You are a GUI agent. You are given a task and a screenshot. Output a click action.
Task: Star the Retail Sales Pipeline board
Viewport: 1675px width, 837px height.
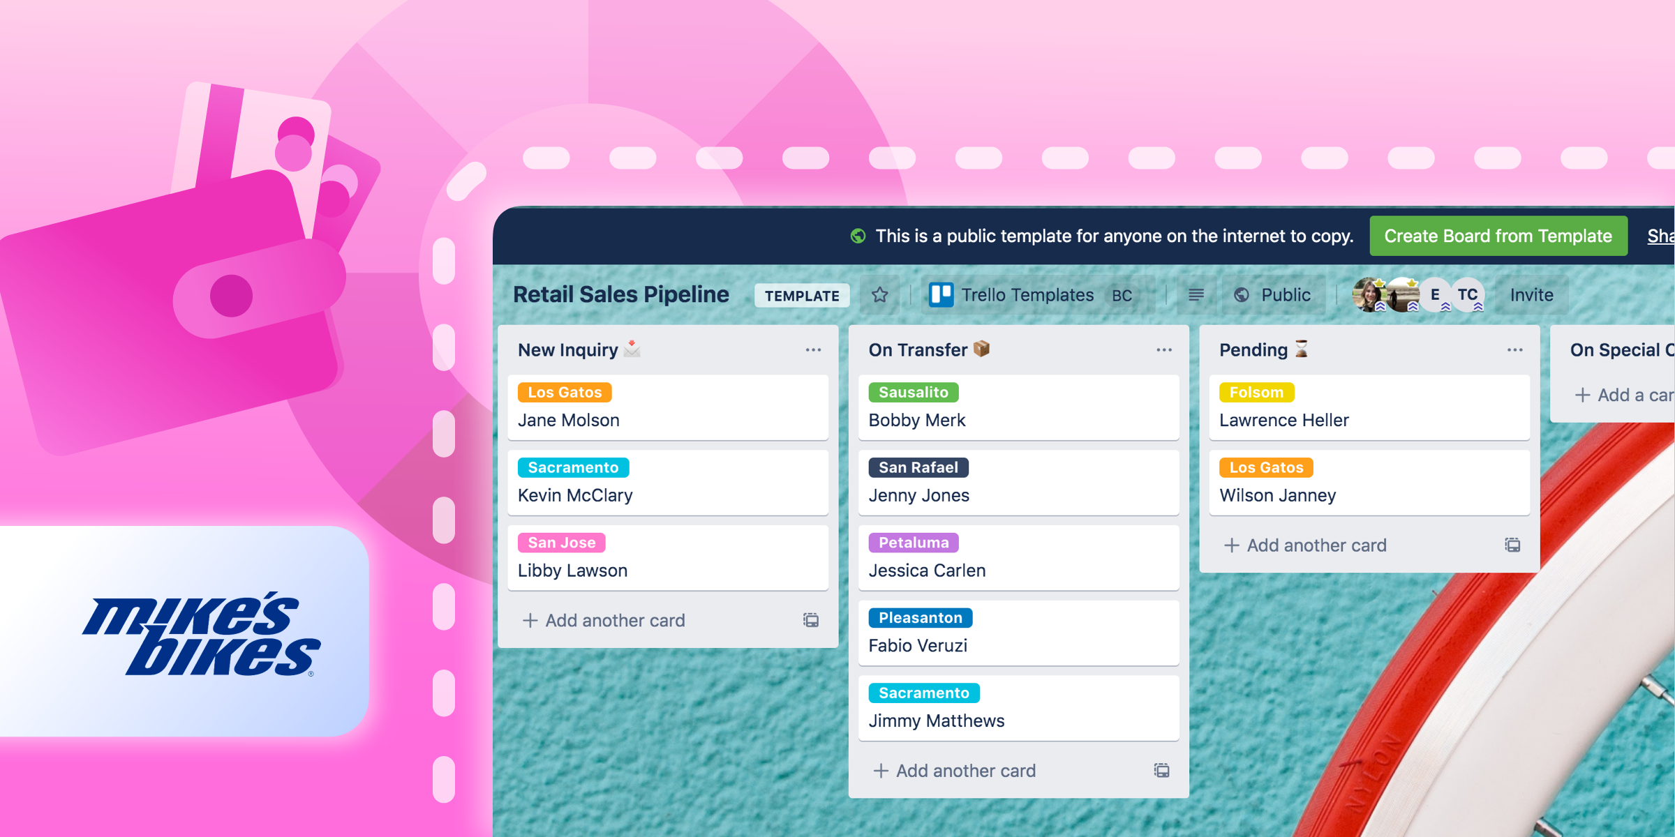(879, 295)
